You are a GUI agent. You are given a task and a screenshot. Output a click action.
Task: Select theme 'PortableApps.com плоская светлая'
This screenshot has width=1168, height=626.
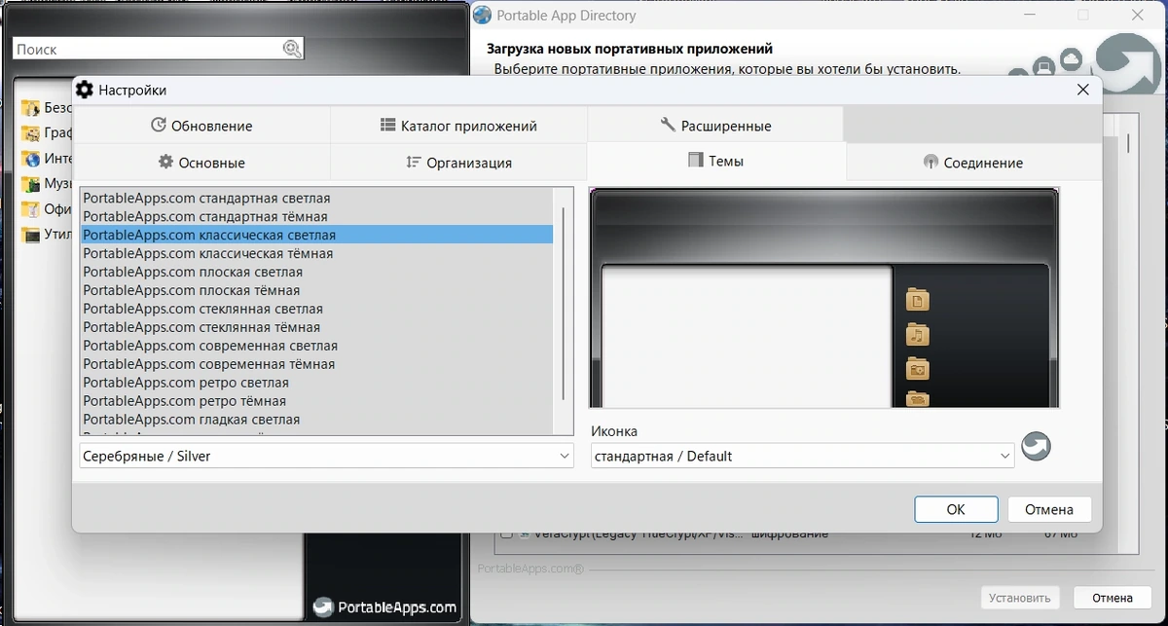pos(316,272)
